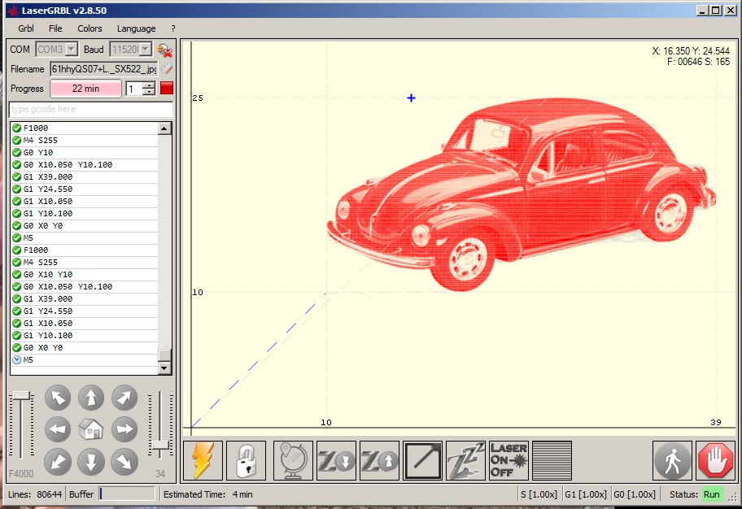Click the home position house icon

(x=91, y=429)
